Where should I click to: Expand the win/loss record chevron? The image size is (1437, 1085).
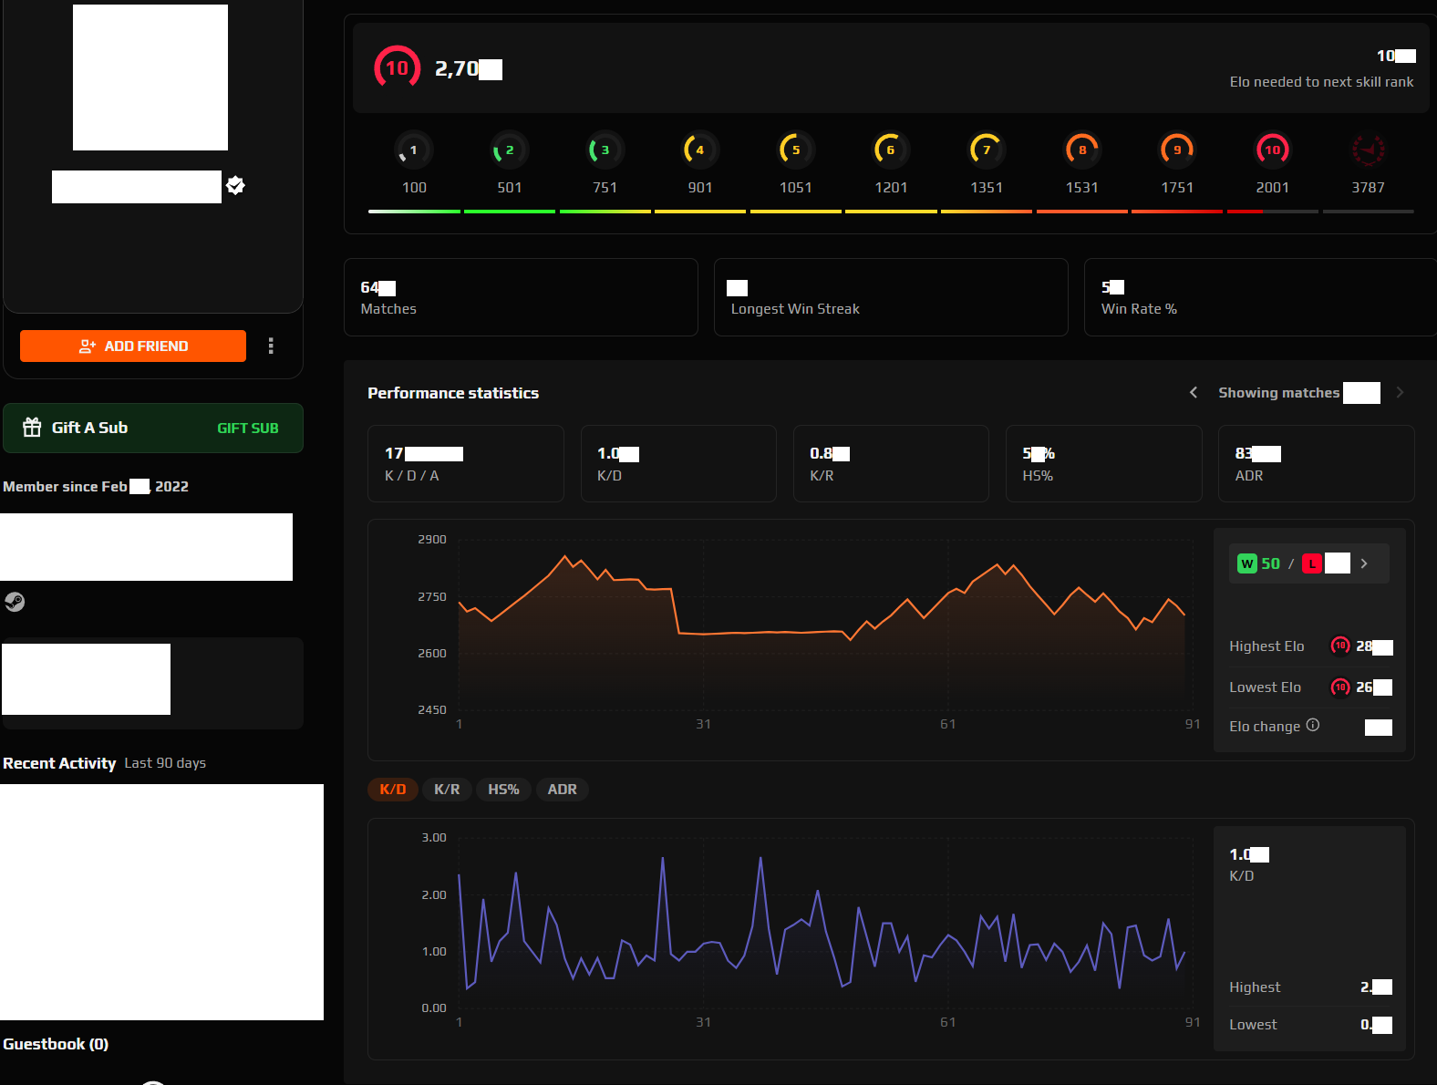tap(1364, 563)
